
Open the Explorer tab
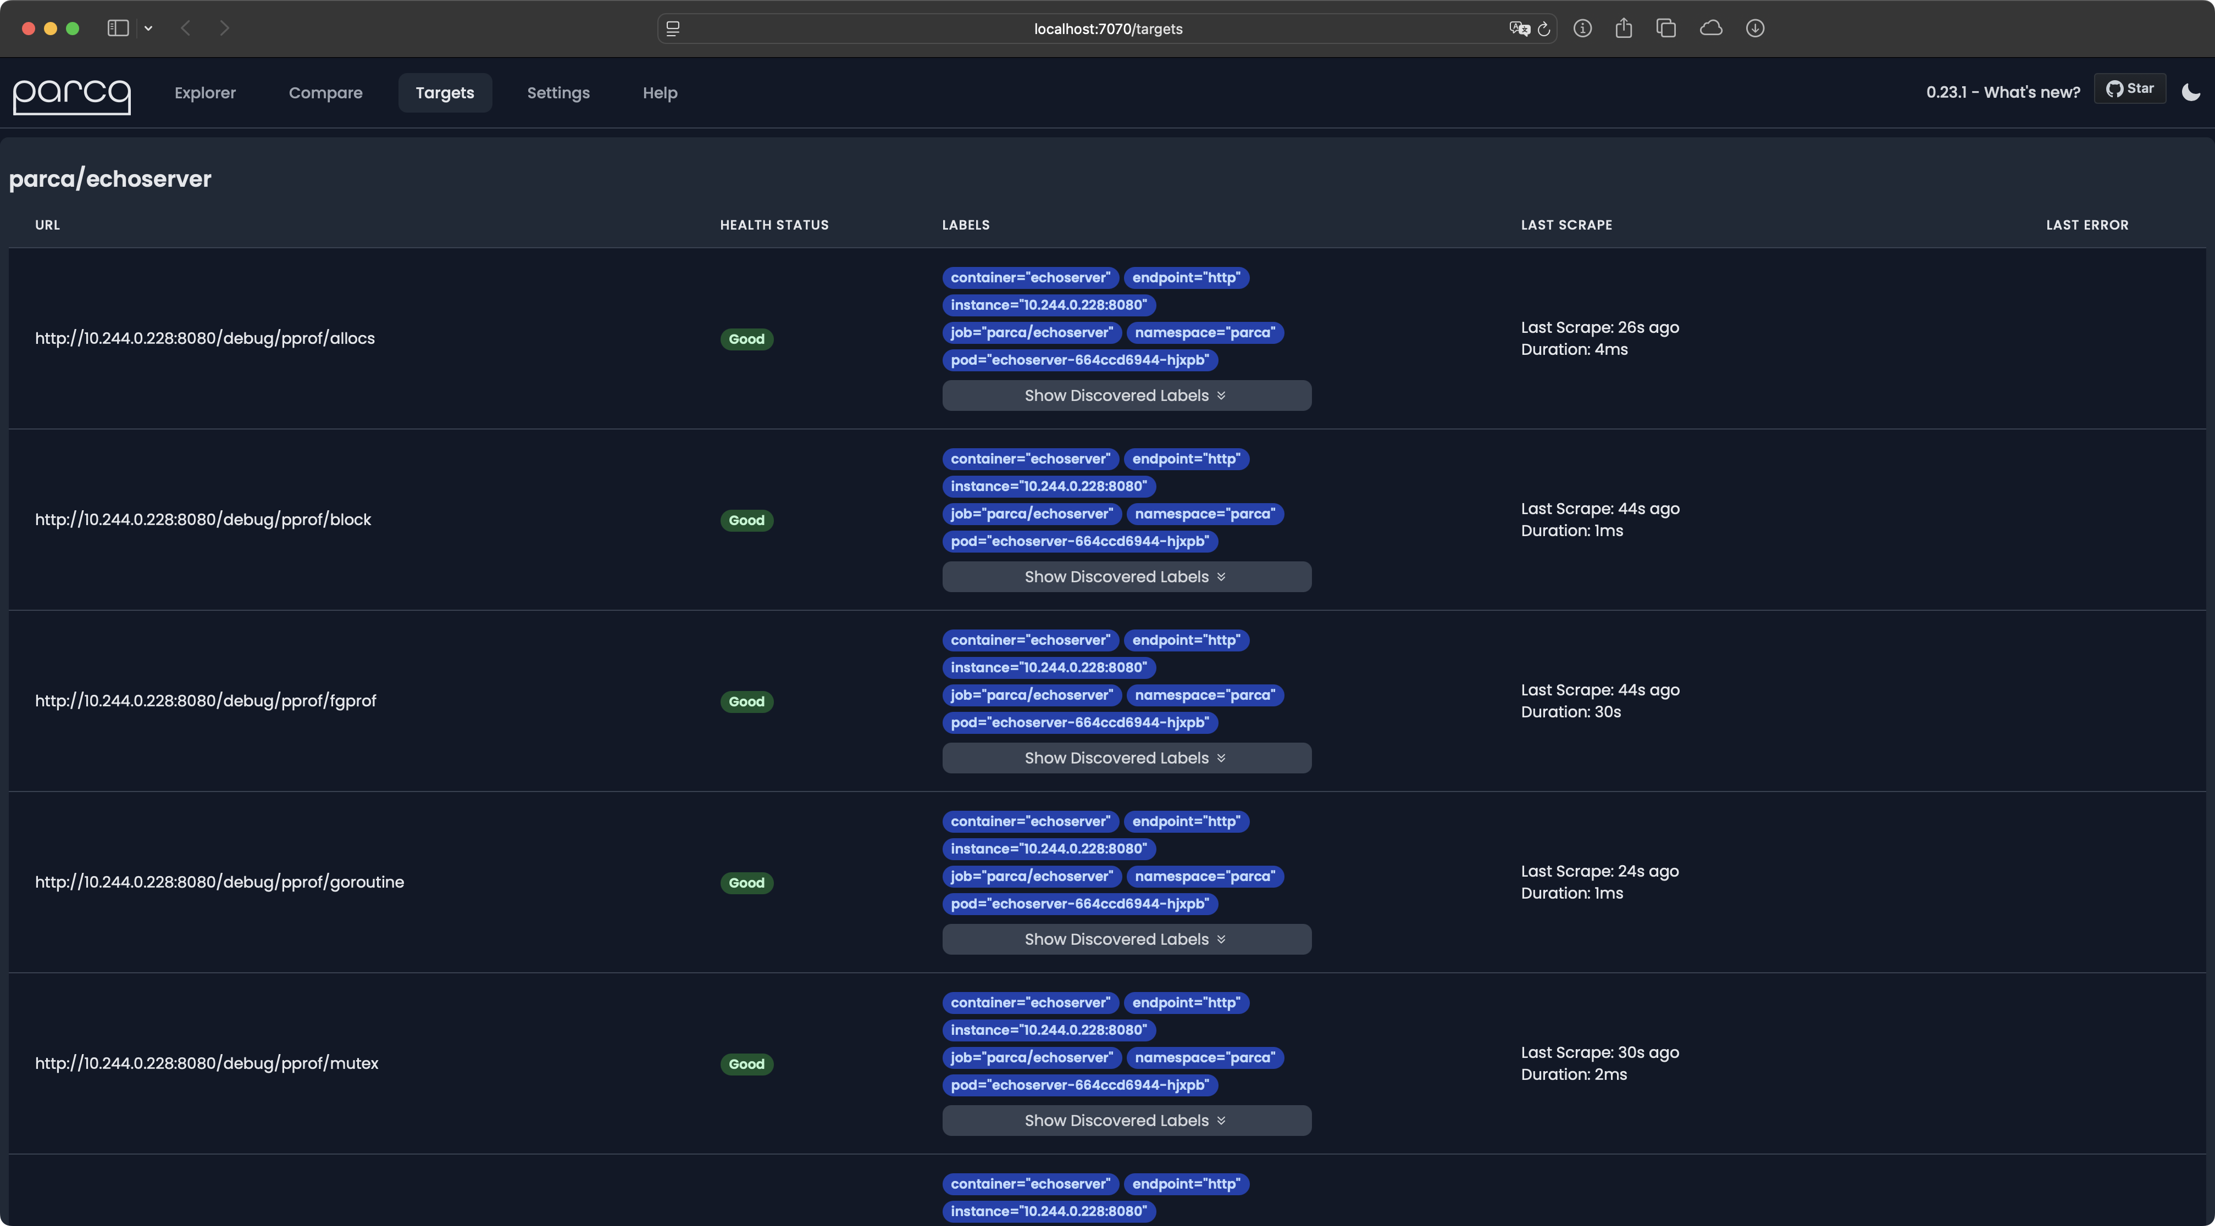[x=204, y=93]
